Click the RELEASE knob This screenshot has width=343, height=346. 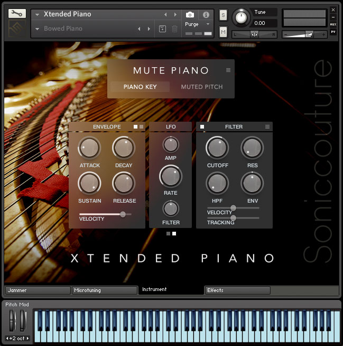[x=124, y=183]
